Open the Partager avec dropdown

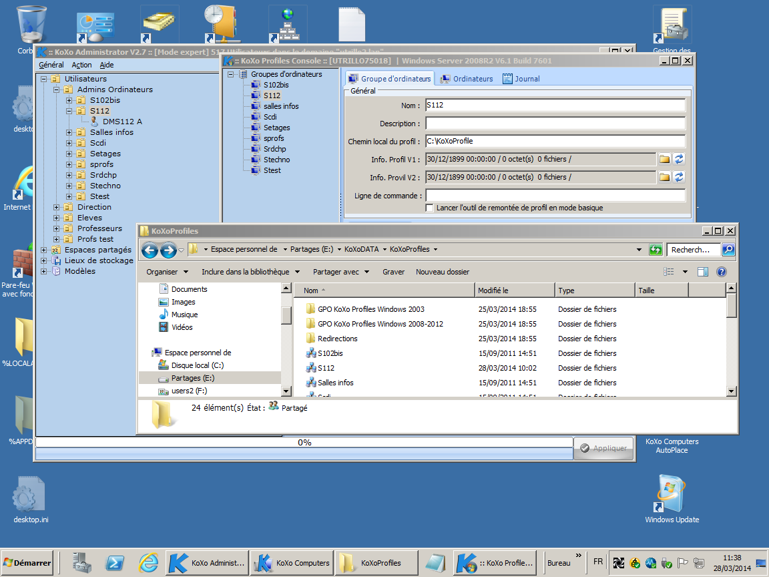341,272
